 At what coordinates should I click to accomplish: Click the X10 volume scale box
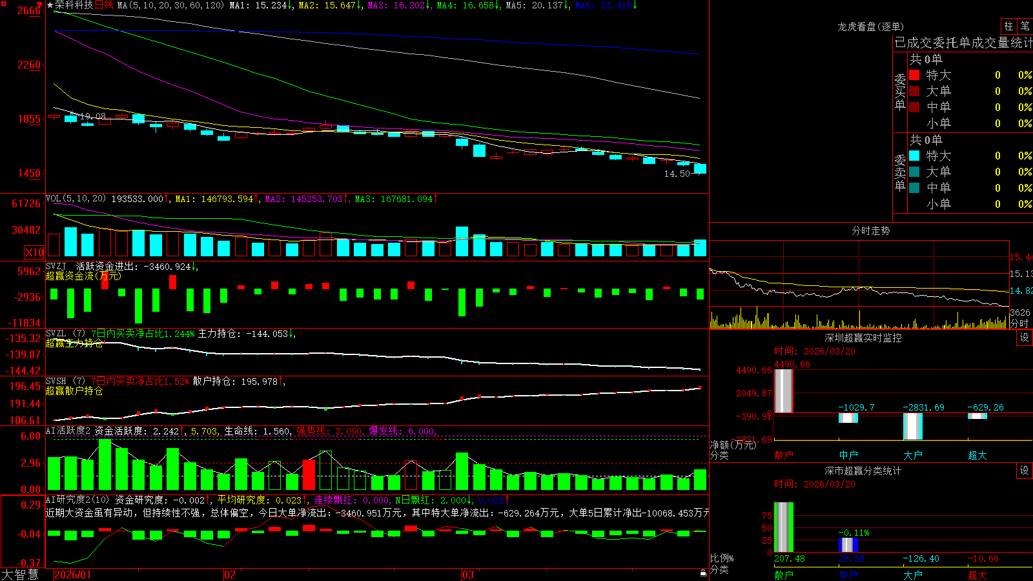(x=34, y=252)
